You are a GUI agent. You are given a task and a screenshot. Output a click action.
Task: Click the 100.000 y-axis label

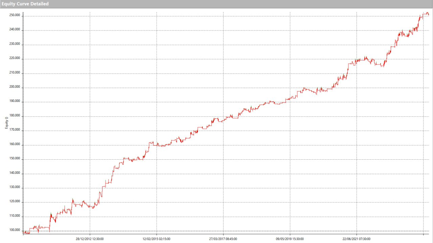(x=15, y=231)
